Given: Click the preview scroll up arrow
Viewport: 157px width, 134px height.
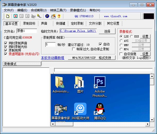Looking at the screenshot, I should tap(152, 76).
